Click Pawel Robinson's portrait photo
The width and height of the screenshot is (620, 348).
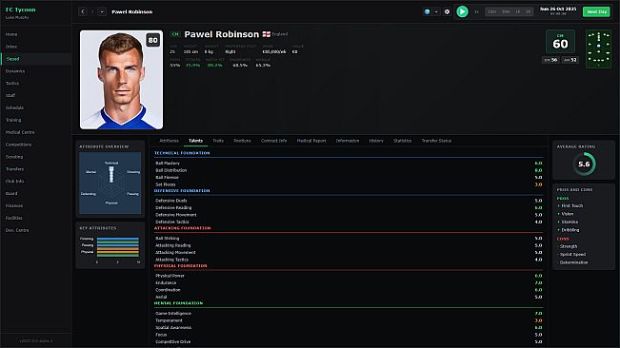click(121, 80)
